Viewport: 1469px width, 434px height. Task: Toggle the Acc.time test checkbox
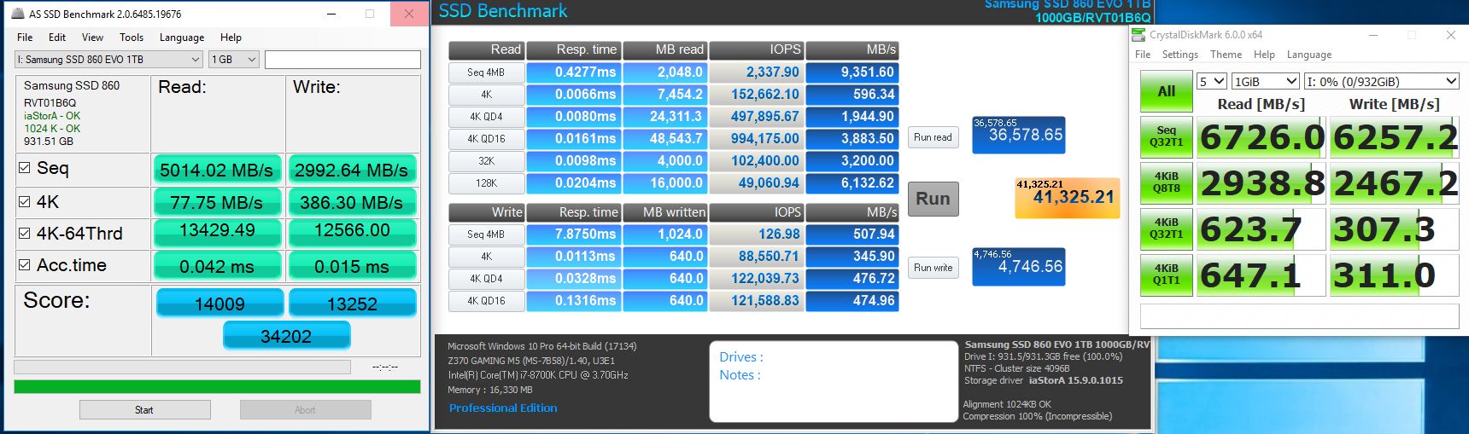click(24, 265)
